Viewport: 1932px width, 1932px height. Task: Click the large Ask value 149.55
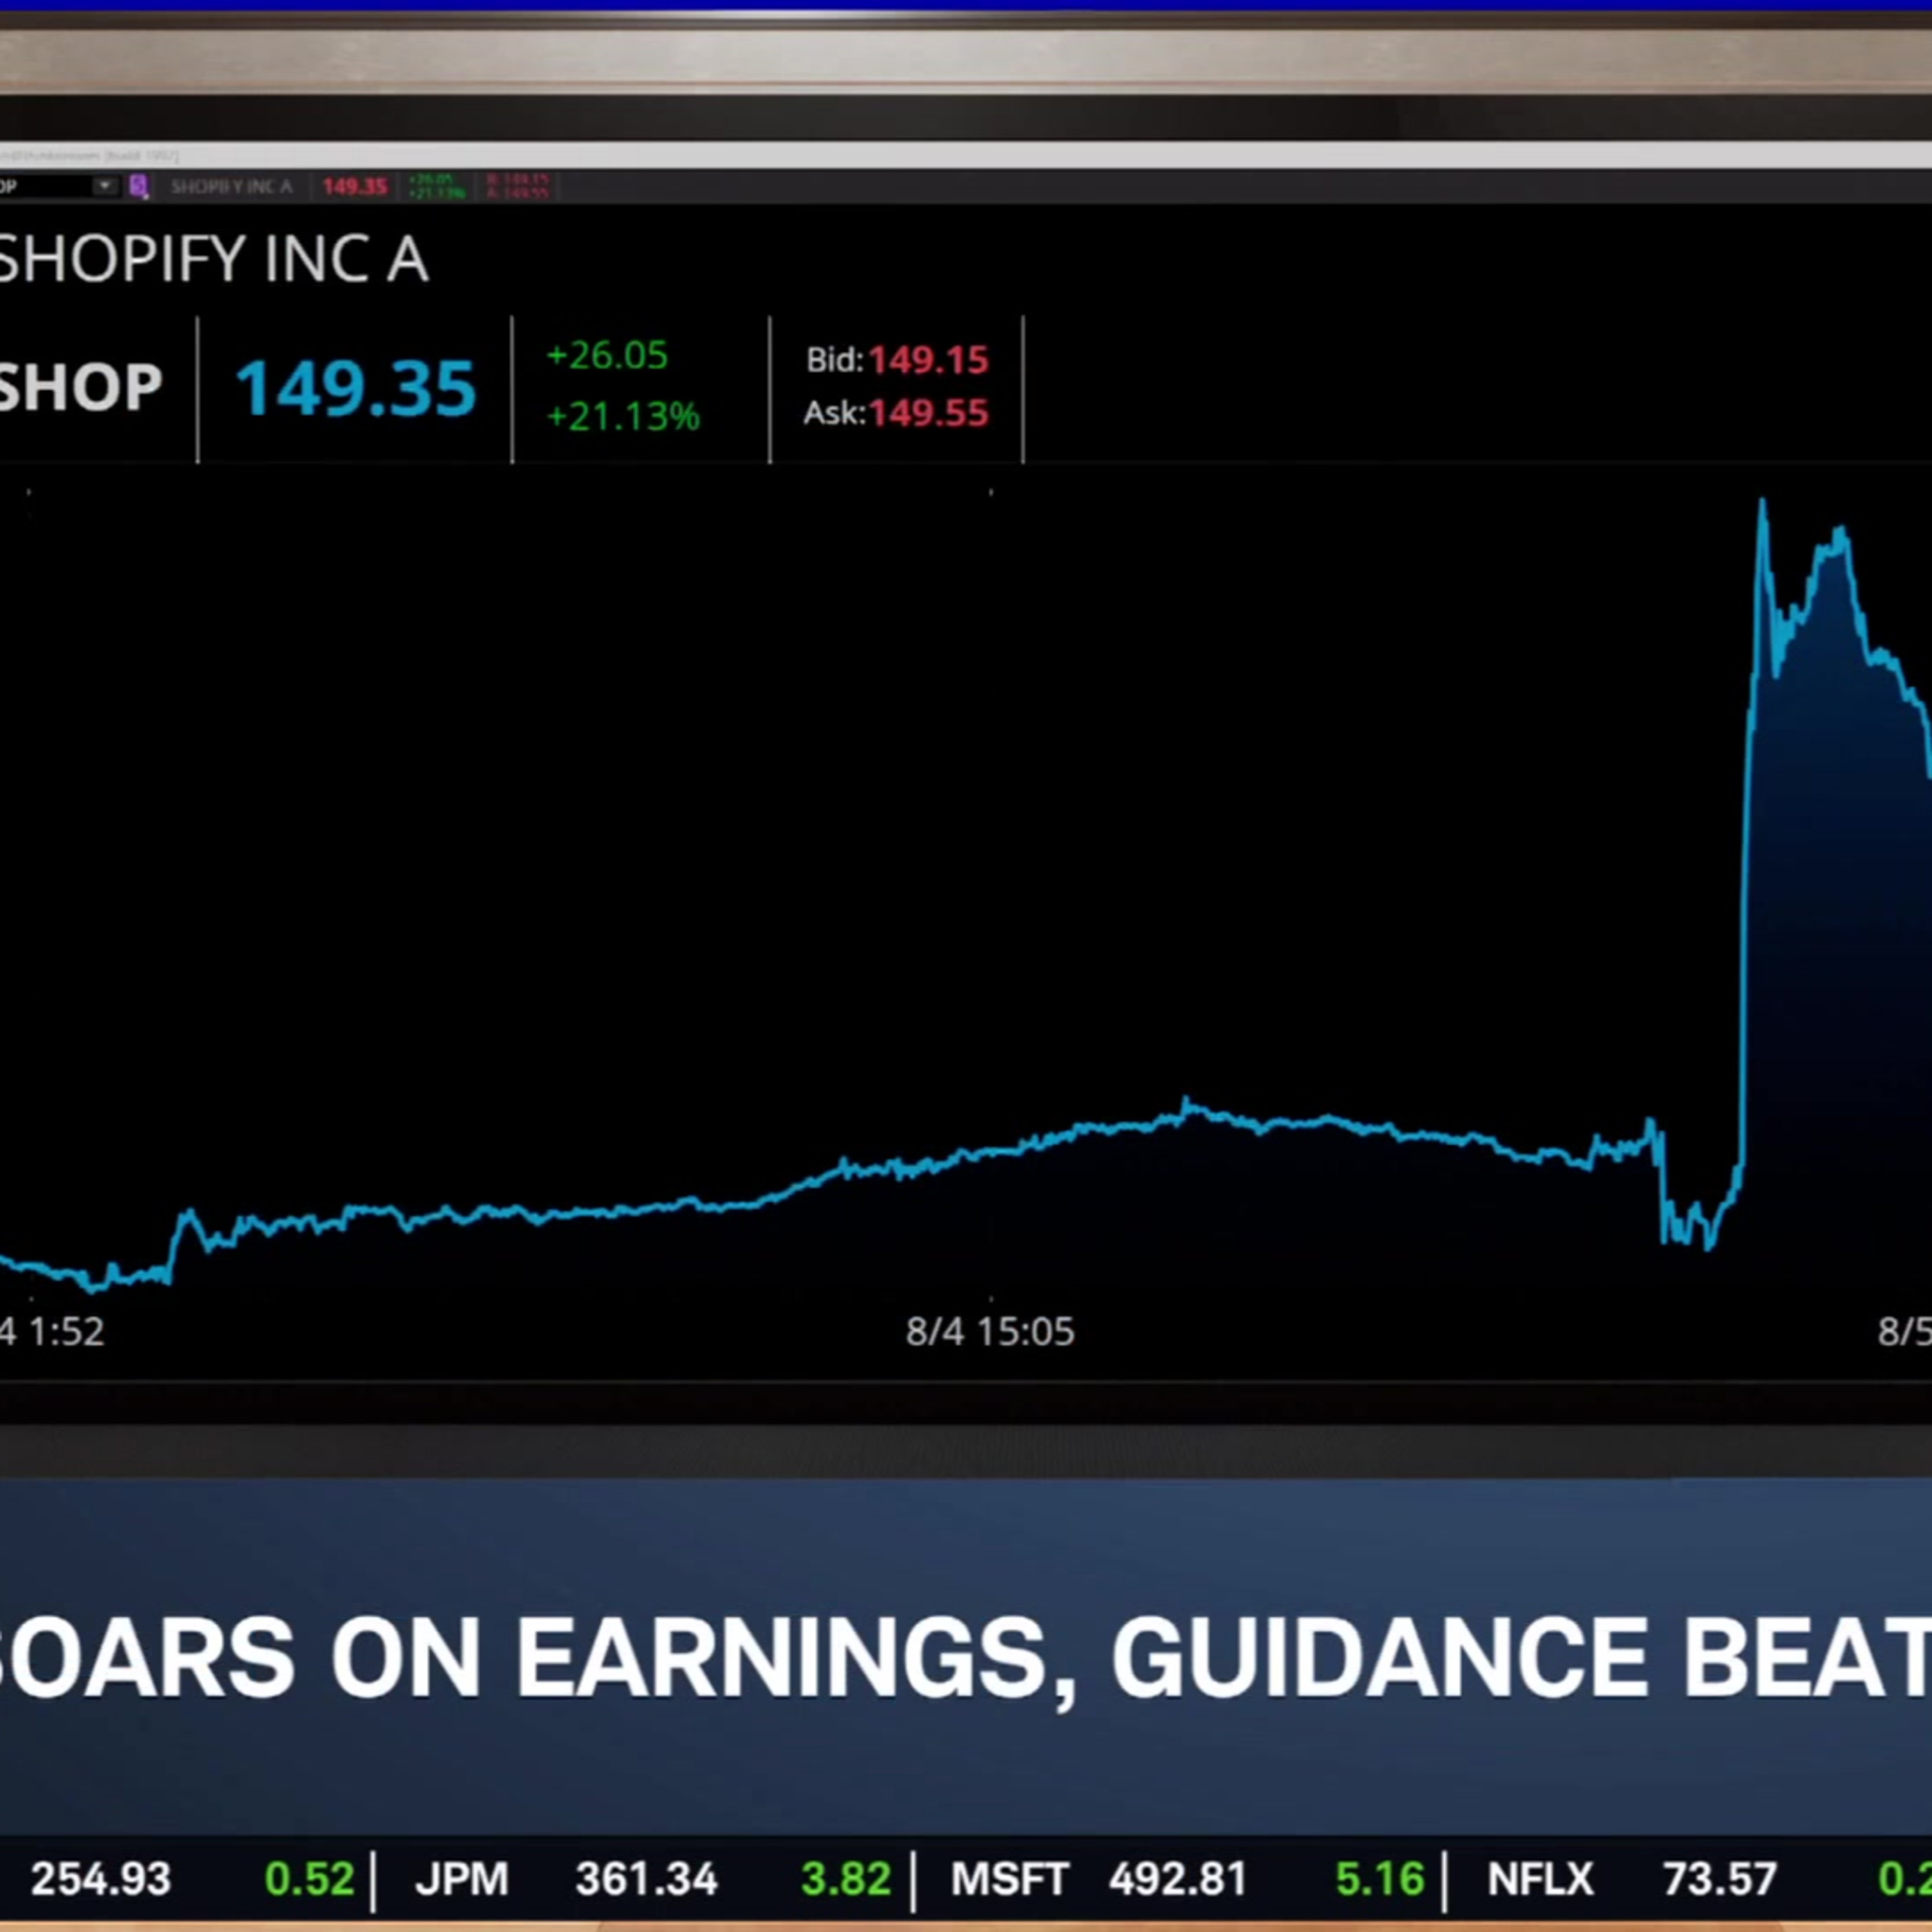coord(928,413)
